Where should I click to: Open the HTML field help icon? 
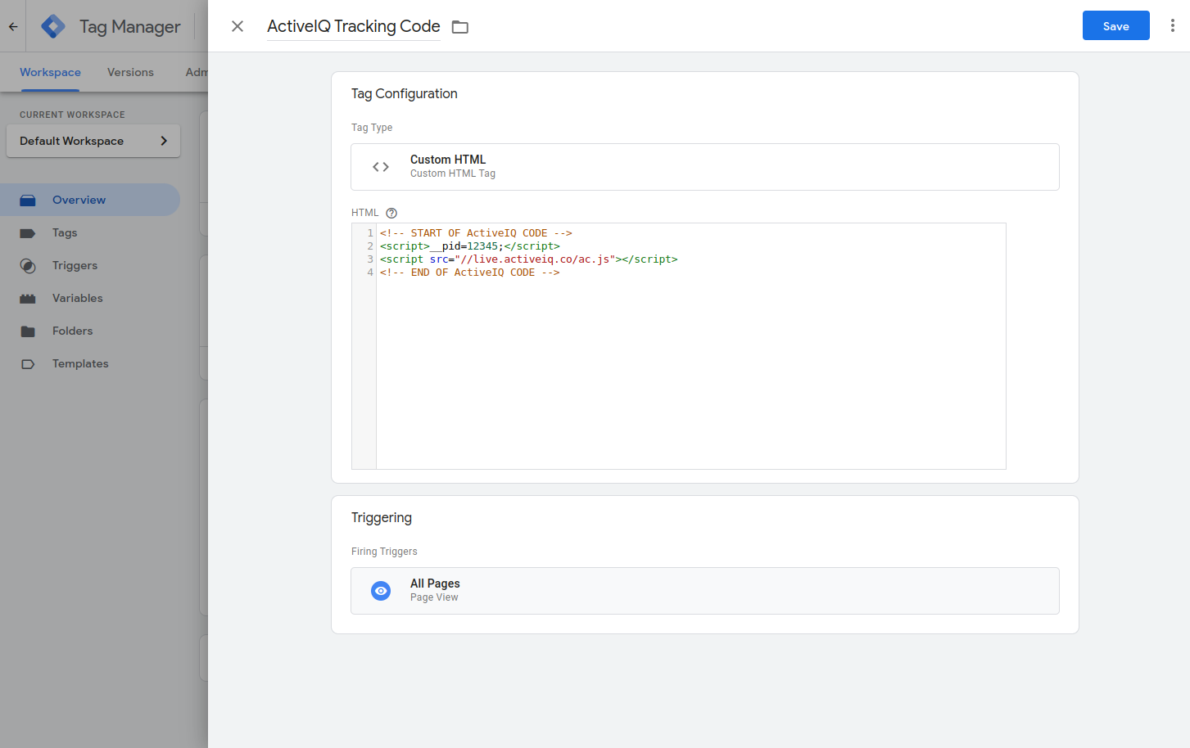click(391, 213)
